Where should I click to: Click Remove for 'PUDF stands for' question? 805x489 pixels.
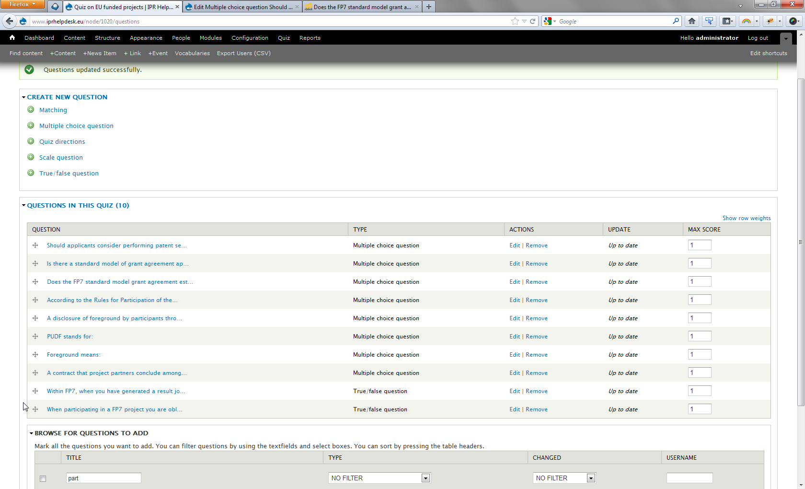click(x=537, y=337)
